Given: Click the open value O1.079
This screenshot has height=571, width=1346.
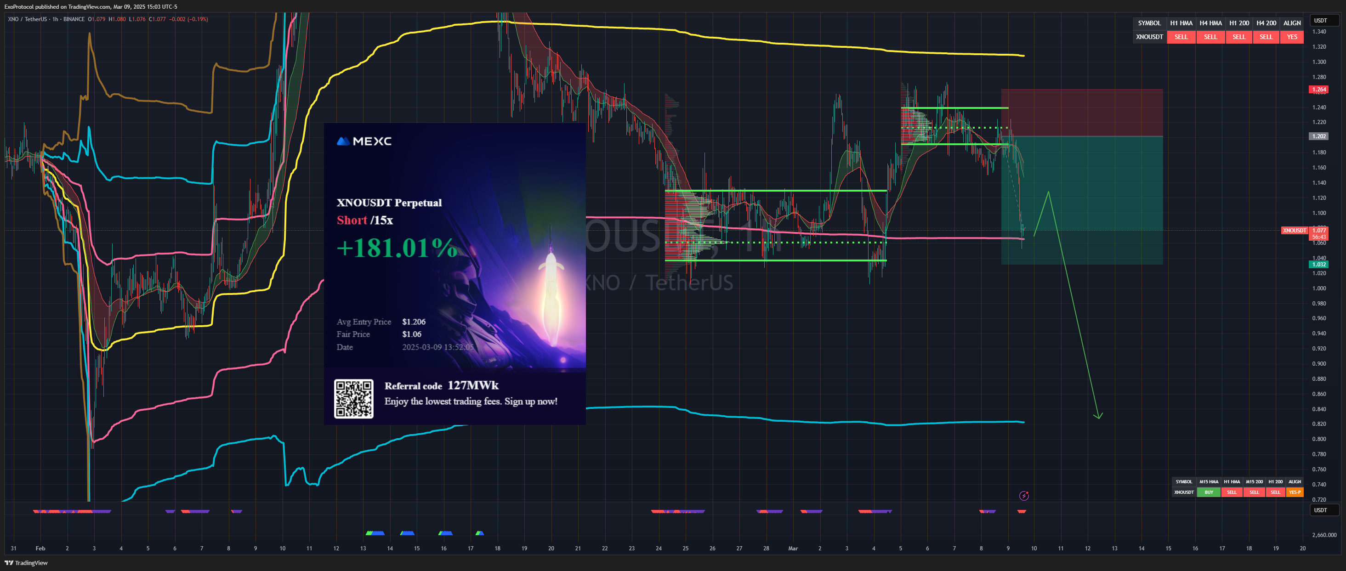Looking at the screenshot, I should 97,19.
